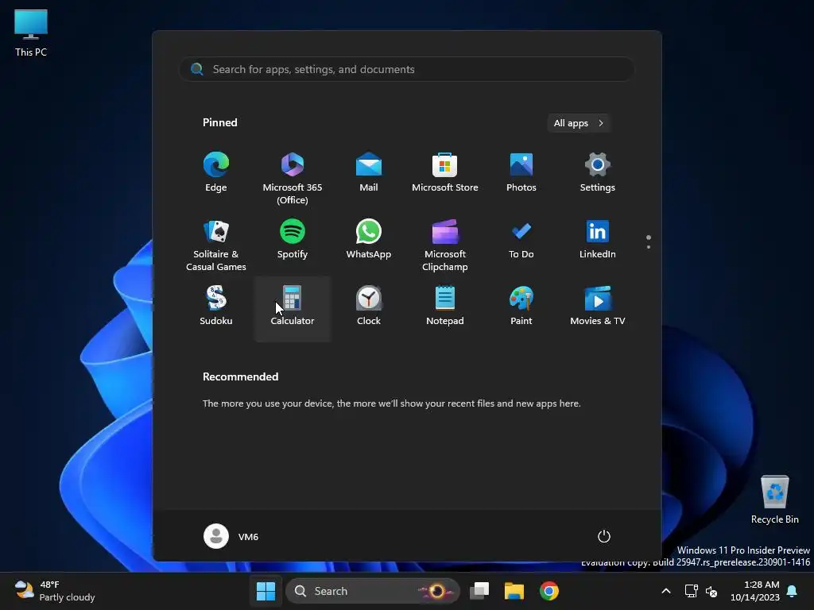The width and height of the screenshot is (814, 610).
Task: Open Microsoft Clipchamp
Action: coord(445,244)
